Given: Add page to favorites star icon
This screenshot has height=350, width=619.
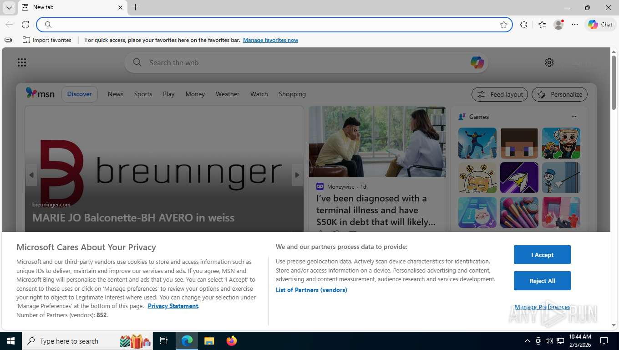Looking at the screenshot, I should (504, 25).
